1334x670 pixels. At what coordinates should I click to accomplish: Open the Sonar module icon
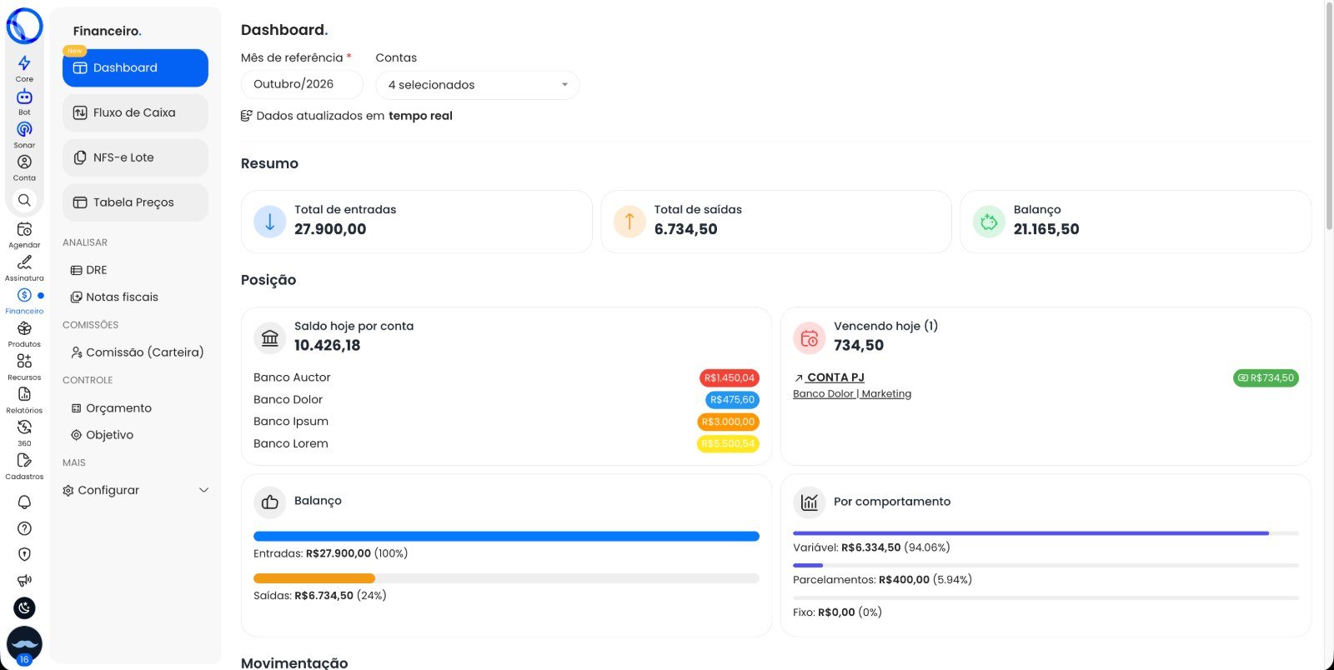[x=24, y=129]
